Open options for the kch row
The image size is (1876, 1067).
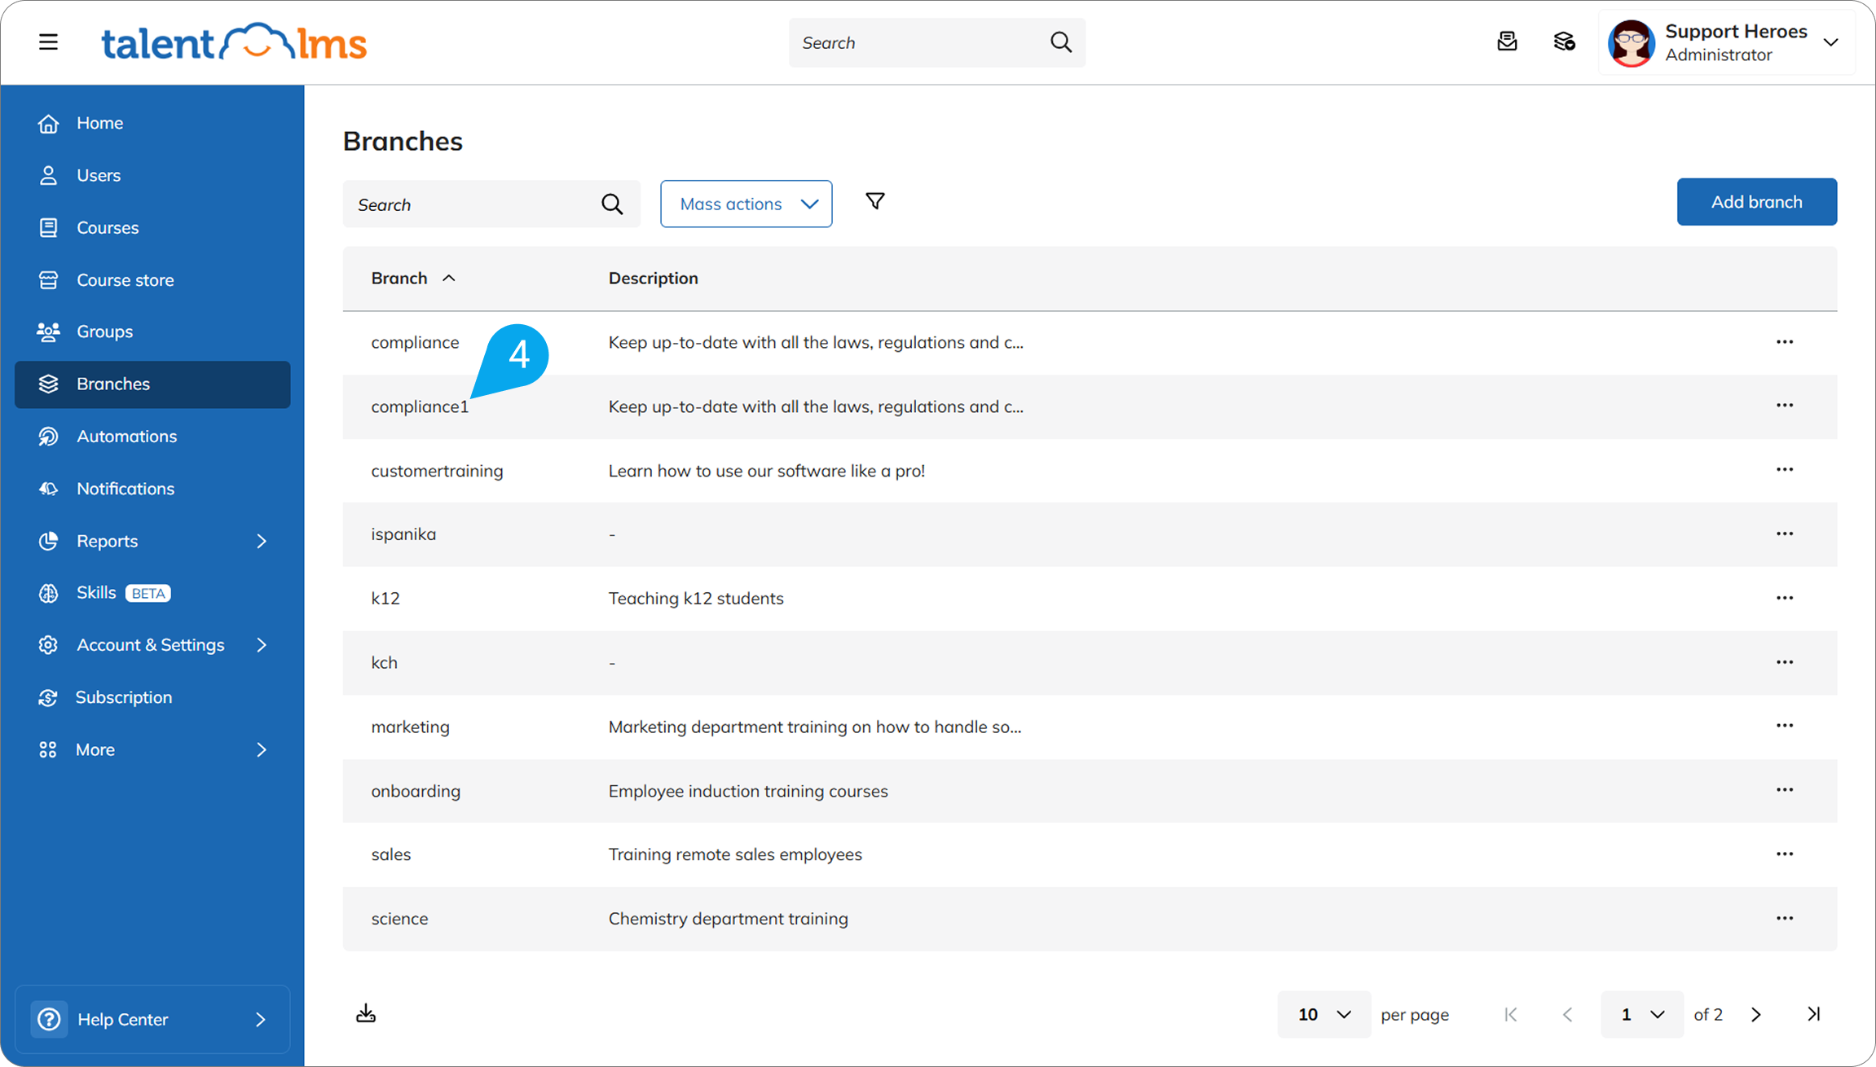tap(1785, 661)
